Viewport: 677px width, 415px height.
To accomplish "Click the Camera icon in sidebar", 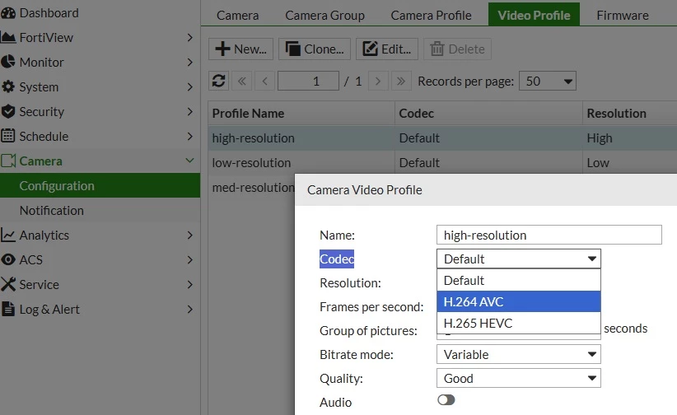I will point(8,161).
